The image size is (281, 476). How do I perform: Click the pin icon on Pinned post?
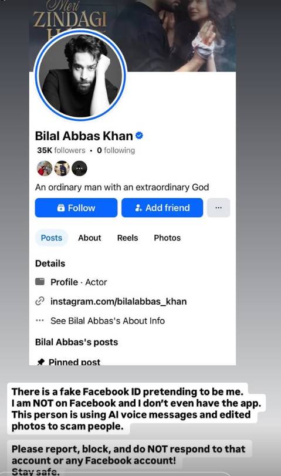[40, 362]
